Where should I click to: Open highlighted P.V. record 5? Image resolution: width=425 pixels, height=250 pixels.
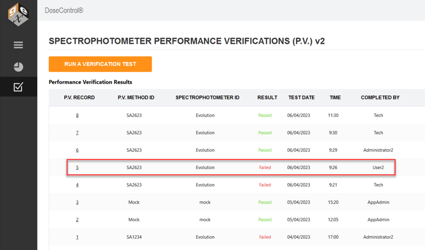click(x=77, y=167)
